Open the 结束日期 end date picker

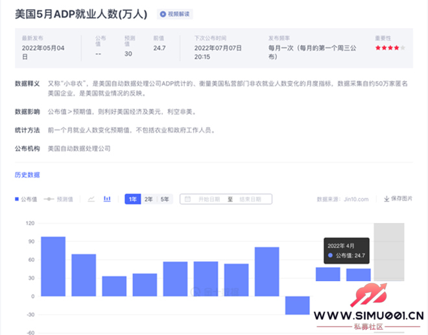250,199
